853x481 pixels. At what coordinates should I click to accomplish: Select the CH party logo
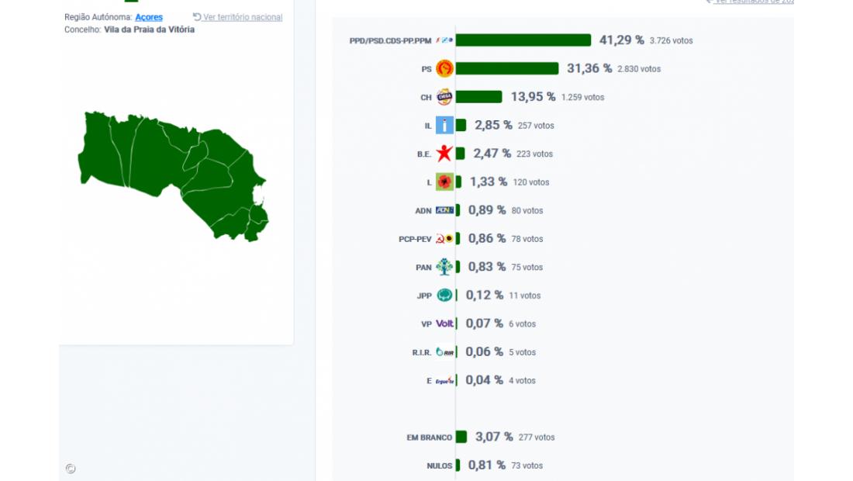click(444, 97)
